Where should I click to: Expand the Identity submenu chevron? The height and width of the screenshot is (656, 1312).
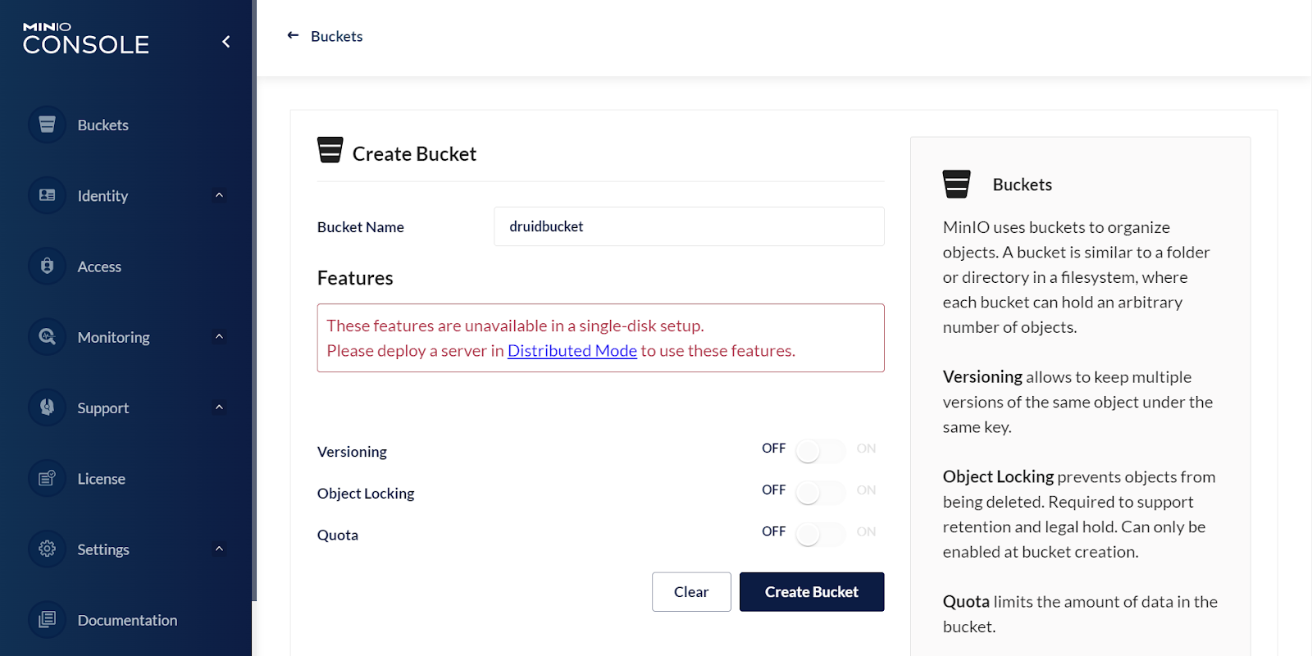point(219,195)
